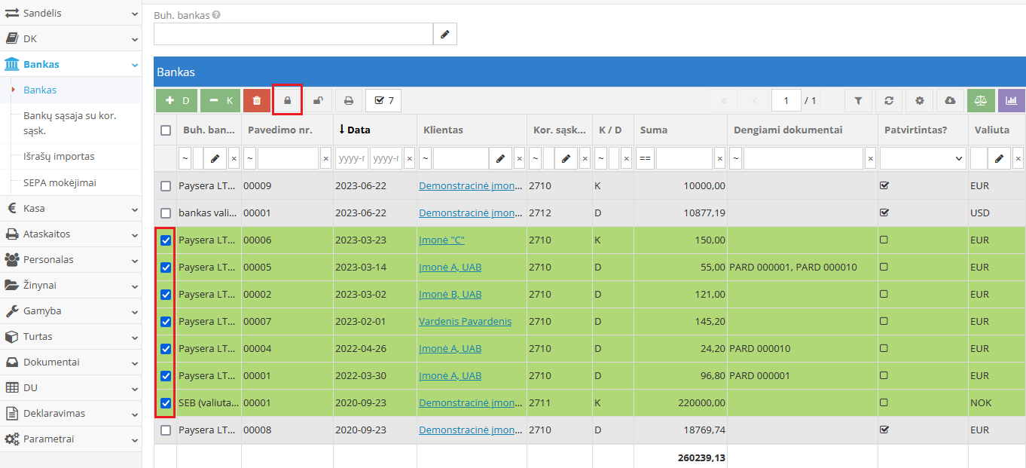Screen dimensions: 1026x468
Task: Uncheck the row with order 00006
Action: point(166,240)
